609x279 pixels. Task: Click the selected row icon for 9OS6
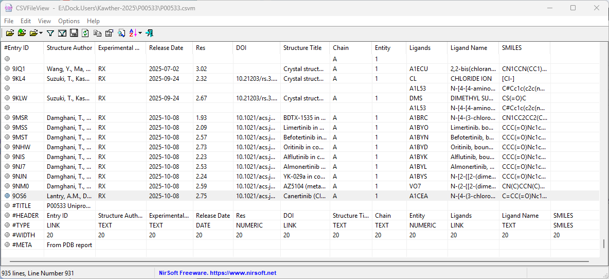[x=7, y=196]
